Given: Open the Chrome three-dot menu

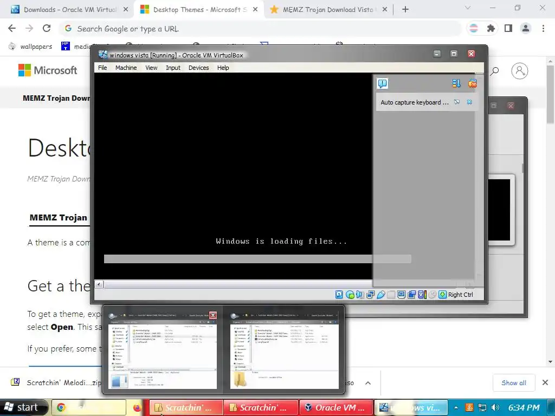Looking at the screenshot, I should click(543, 28).
